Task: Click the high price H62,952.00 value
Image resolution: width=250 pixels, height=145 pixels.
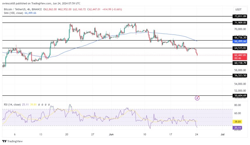Action: click(x=65, y=9)
